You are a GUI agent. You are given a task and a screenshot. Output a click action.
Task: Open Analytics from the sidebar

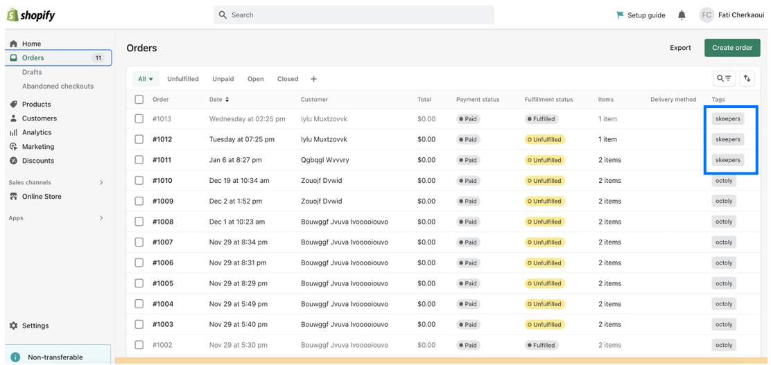click(36, 132)
